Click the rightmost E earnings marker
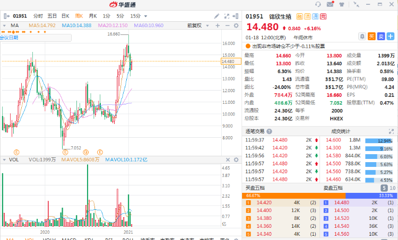398x240 pixels. coord(100,152)
